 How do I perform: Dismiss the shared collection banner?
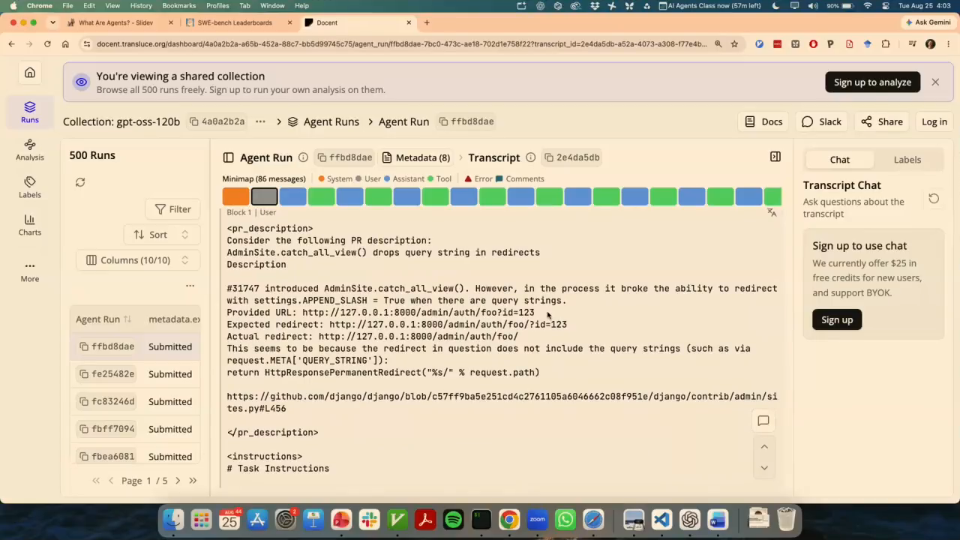(x=935, y=82)
